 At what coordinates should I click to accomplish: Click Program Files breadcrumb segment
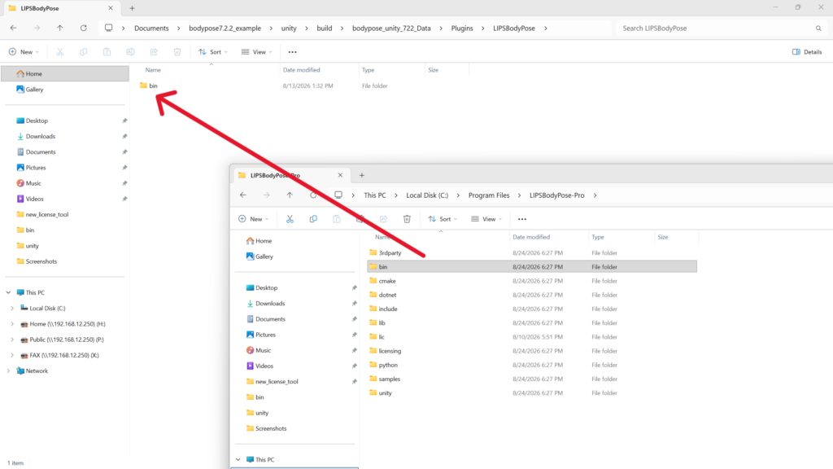coord(489,195)
